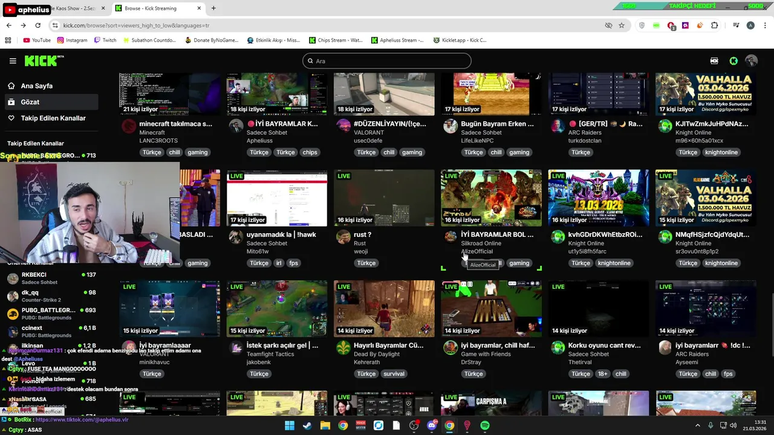Click the Windows Start button
This screenshot has width=774, height=435.
click(290, 425)
